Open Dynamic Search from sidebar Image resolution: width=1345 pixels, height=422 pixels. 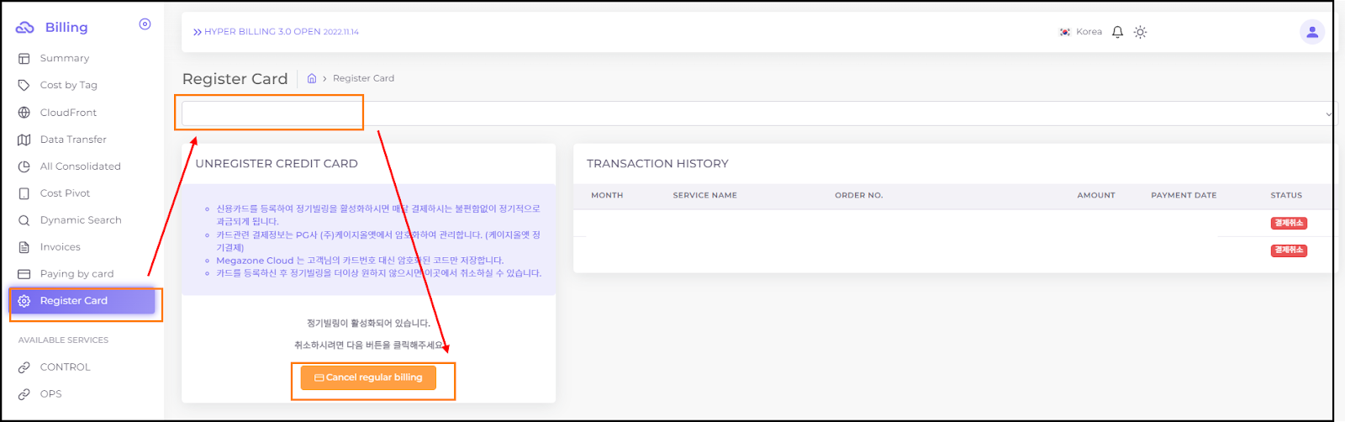click(81, 220)
